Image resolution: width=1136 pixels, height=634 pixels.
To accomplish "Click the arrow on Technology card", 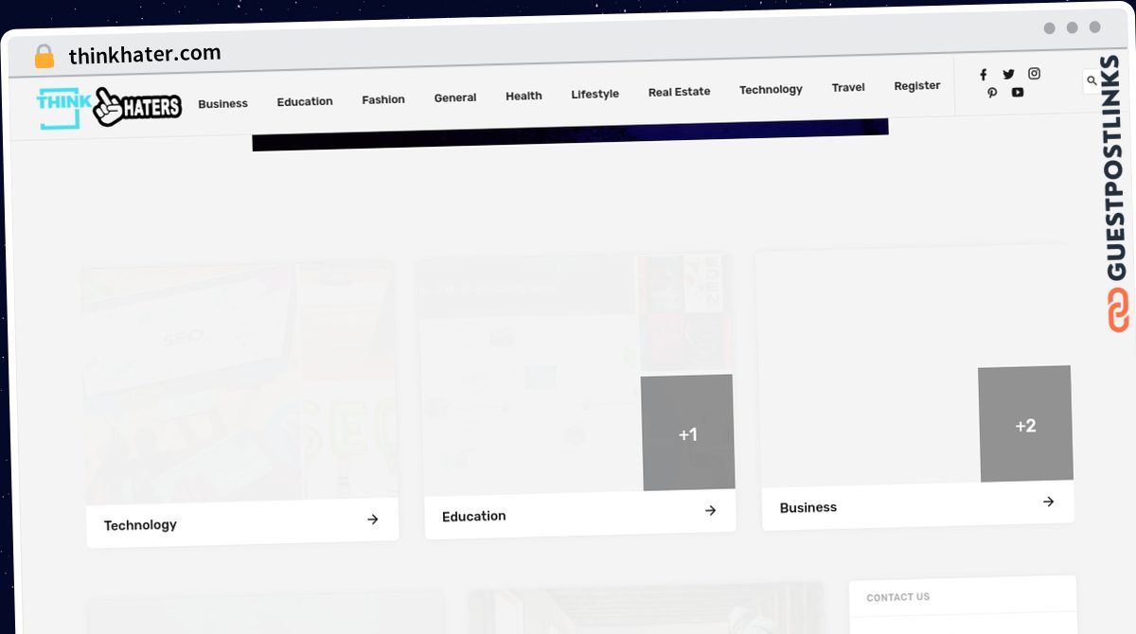I will (x=373, y=520).
